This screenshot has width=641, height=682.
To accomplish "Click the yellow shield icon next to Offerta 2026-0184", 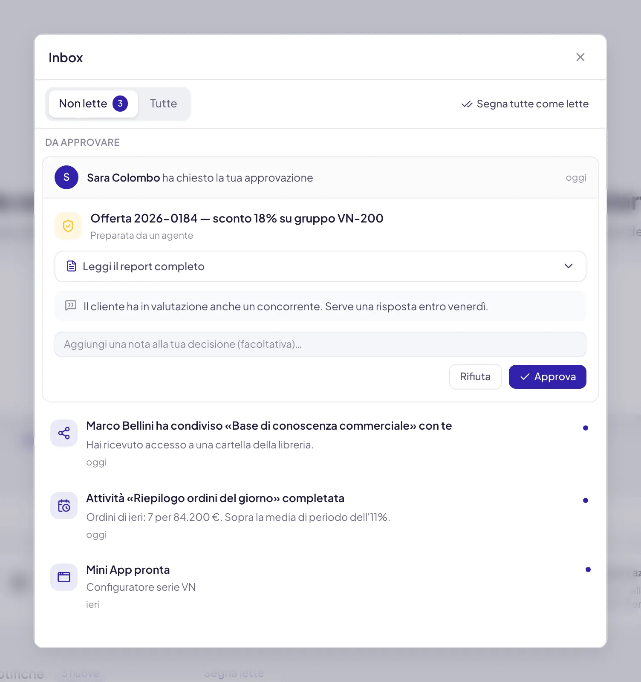I will [68, 226].
